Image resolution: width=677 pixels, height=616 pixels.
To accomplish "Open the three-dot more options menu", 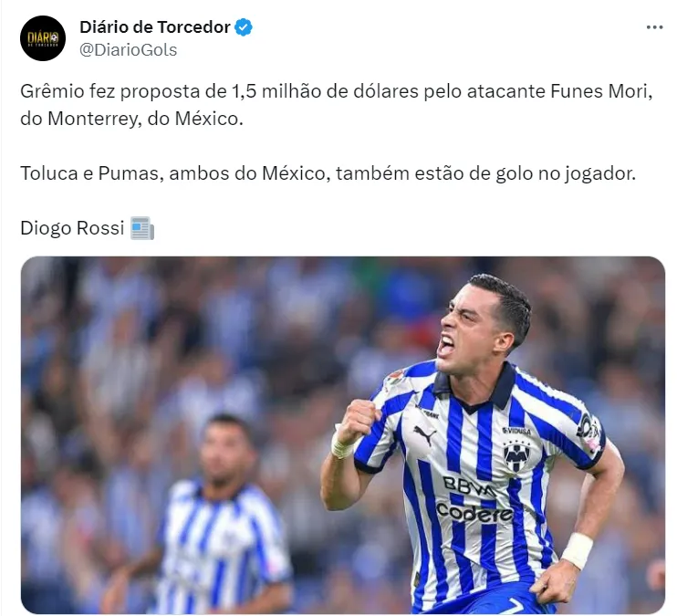I will tap(654, 27).
